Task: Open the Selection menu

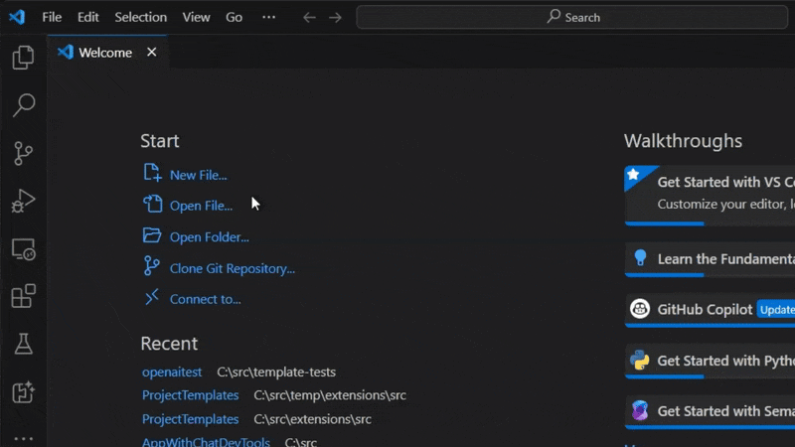Action: 141,17
